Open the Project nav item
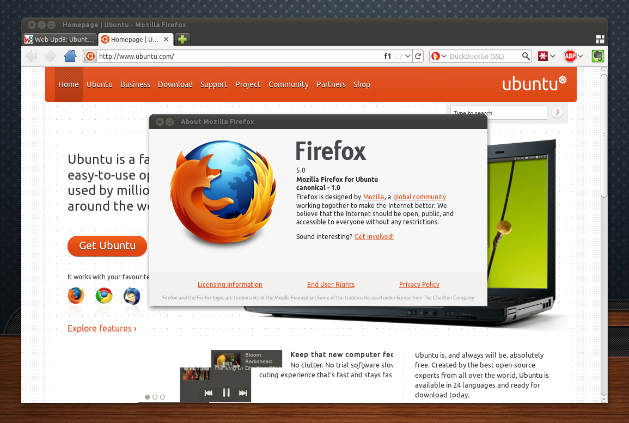629x423 pixels. [248, 84]
